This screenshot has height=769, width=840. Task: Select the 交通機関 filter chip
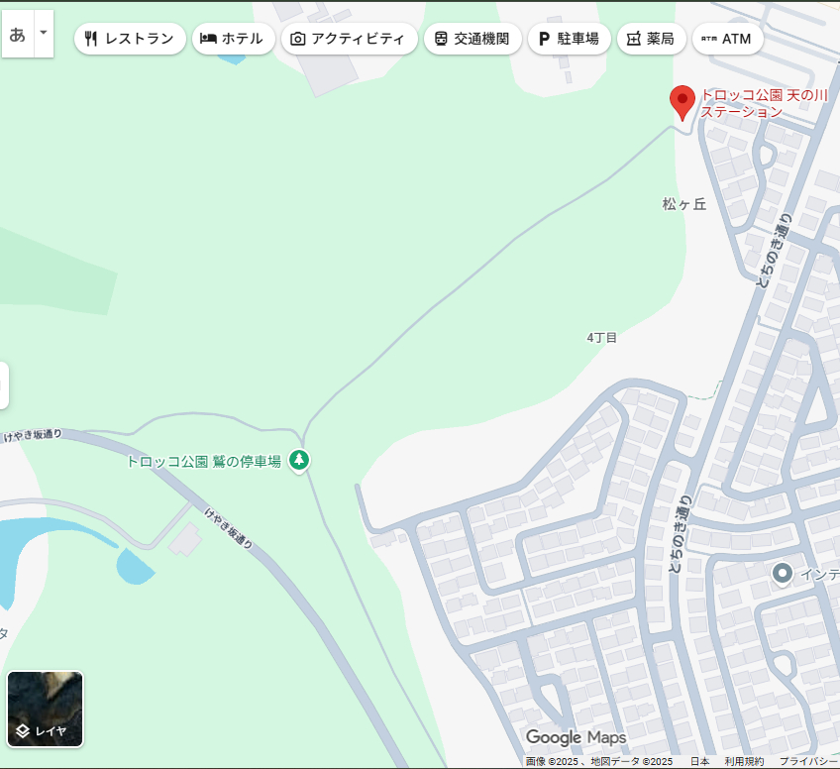tap(472, 39)
